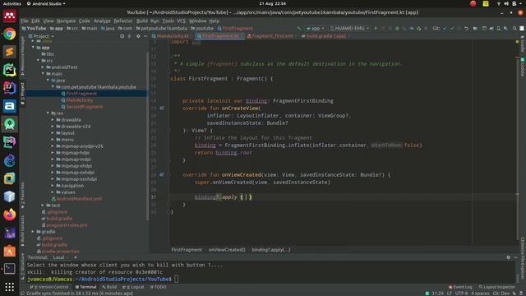
Task: Click the Project panel locate-file target icon
Action: click(x=122, y=36)
